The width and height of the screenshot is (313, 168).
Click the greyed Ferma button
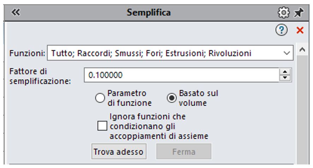tap(184, 151)
